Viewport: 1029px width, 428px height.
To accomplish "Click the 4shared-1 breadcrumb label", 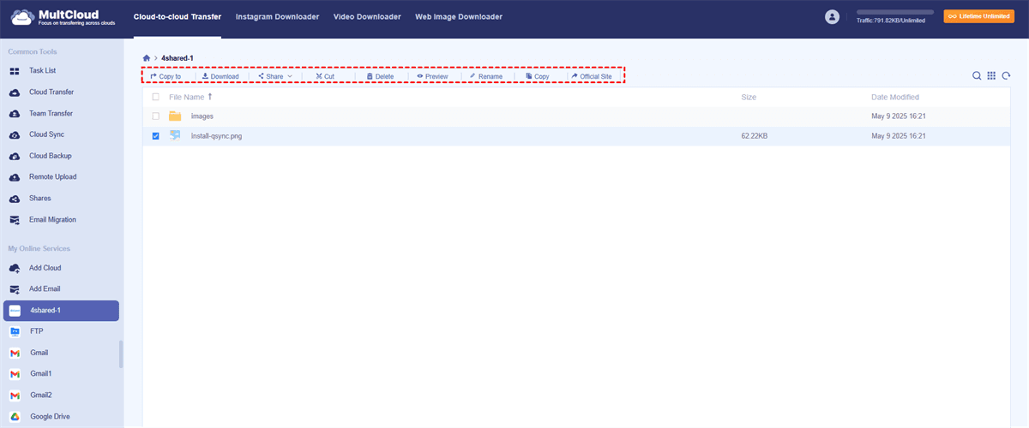I will [x=178, y=57].
